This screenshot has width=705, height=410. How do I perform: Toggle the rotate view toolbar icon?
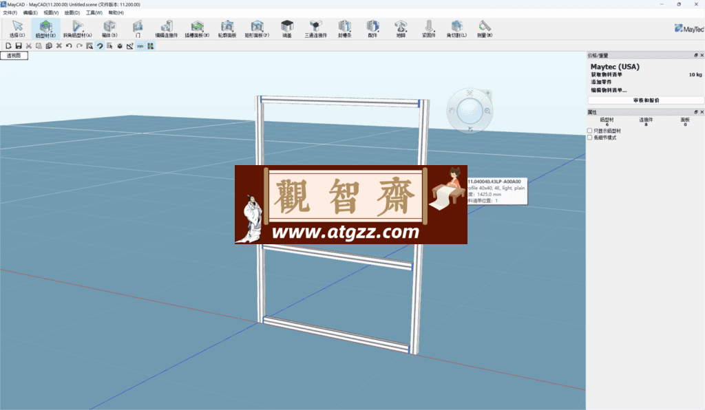(x=100, y=46)
